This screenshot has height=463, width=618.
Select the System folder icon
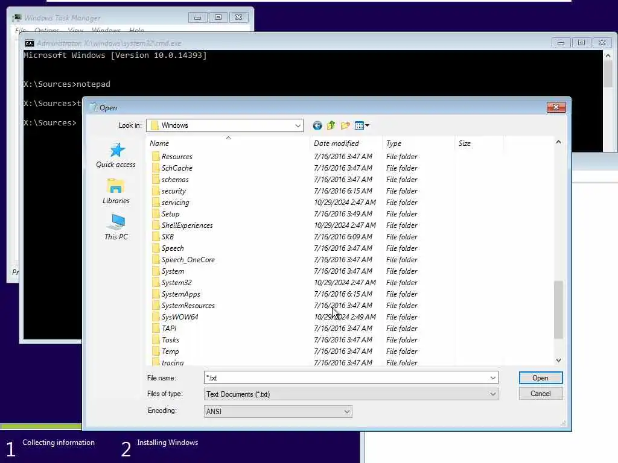156,271
